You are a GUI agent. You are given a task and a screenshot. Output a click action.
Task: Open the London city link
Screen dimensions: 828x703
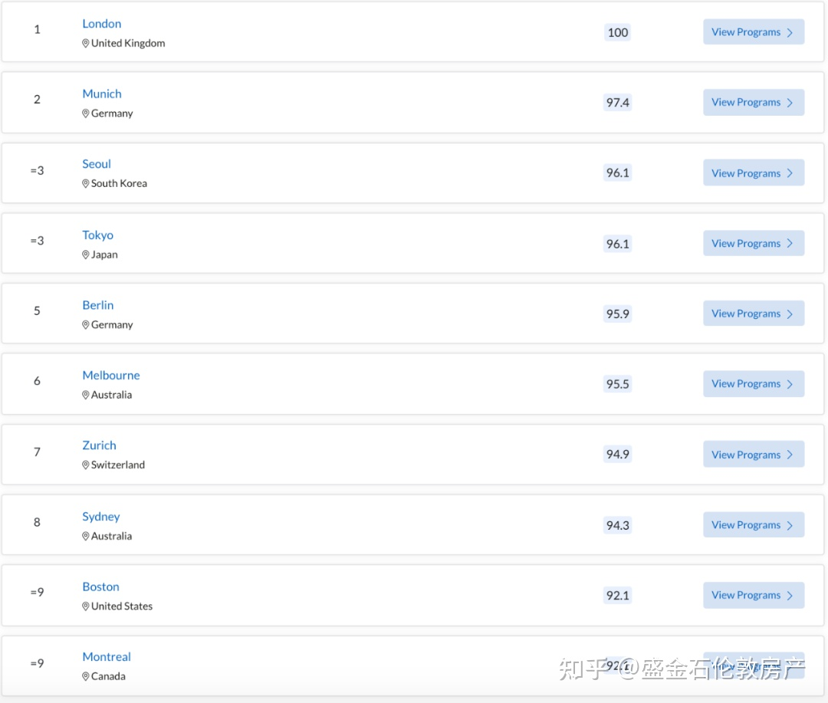click(102, 24)
